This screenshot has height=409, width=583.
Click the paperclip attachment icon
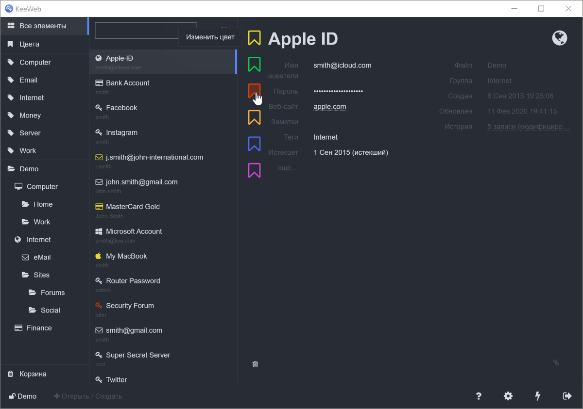(x=556, y=362)
